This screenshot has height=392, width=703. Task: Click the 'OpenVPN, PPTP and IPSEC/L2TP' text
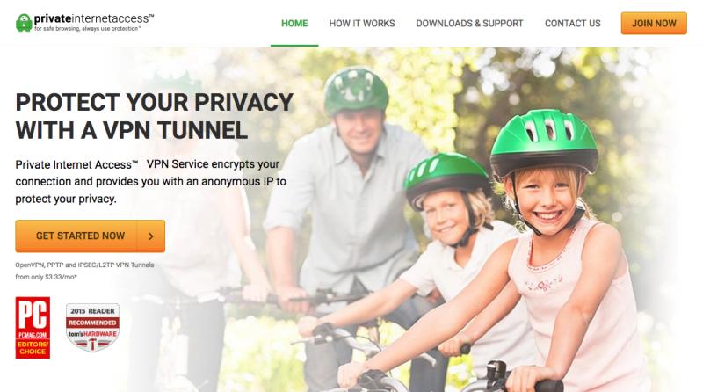pos(84,265)
